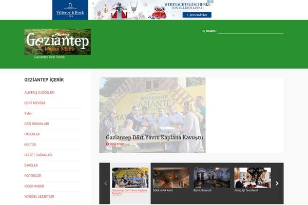The image size is (308, 205).
Task: Open Yöresel Lezzetler category
Action: [40, 197]
